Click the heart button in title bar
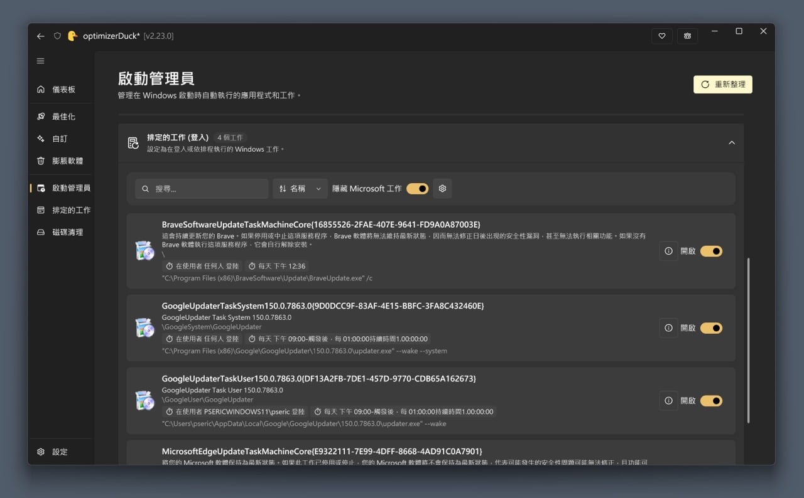The image size is (804, 498). (x=661, y=36)
